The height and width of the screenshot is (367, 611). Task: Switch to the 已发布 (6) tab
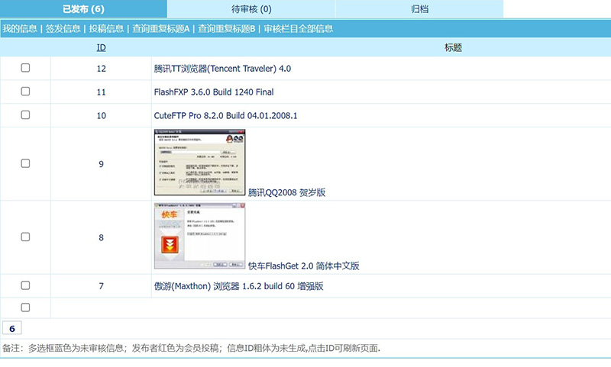click(x=83, y=9)
